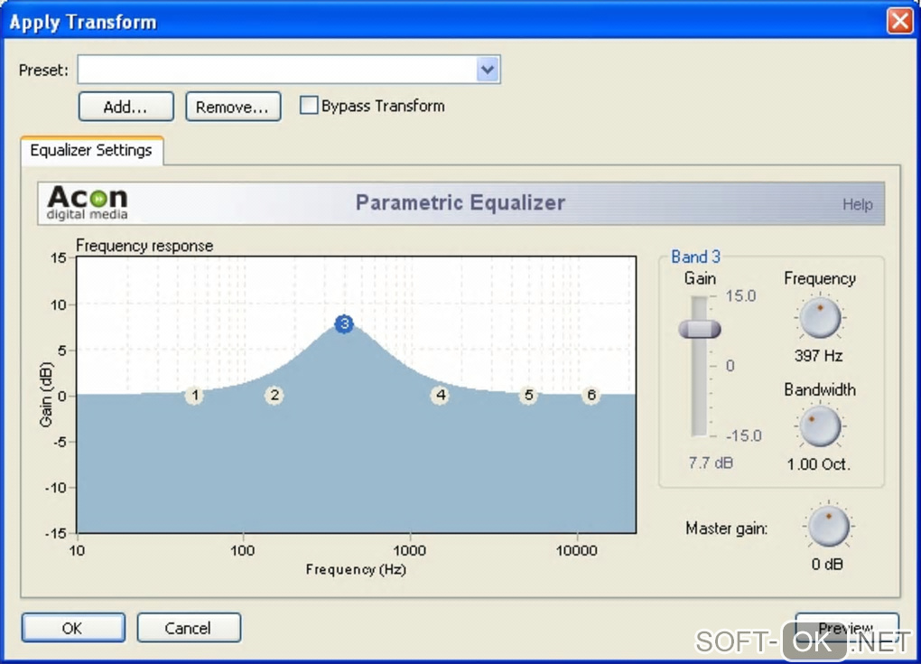
Task: Select band 4 node on frequency graph
Action: point(441,395)
